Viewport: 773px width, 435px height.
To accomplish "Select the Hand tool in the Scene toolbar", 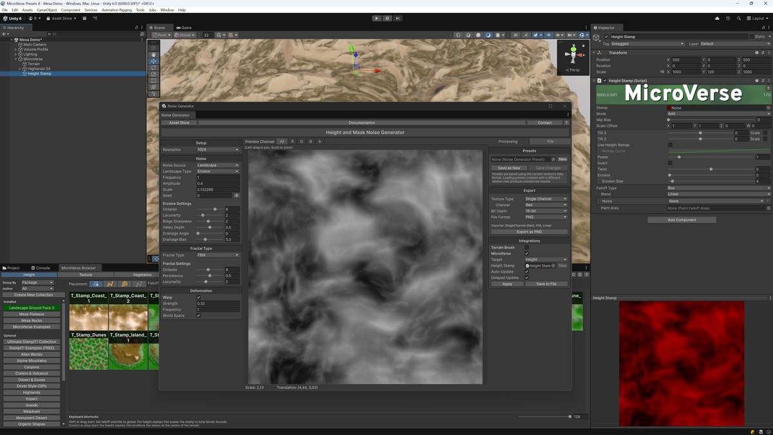I will point(153,55).
